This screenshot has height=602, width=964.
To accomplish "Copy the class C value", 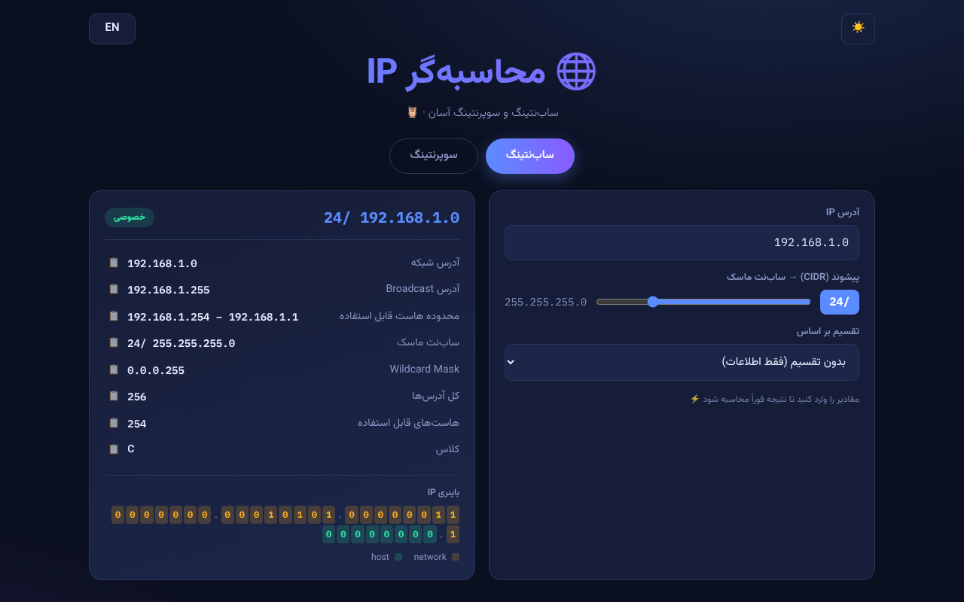I will [114, 449].
